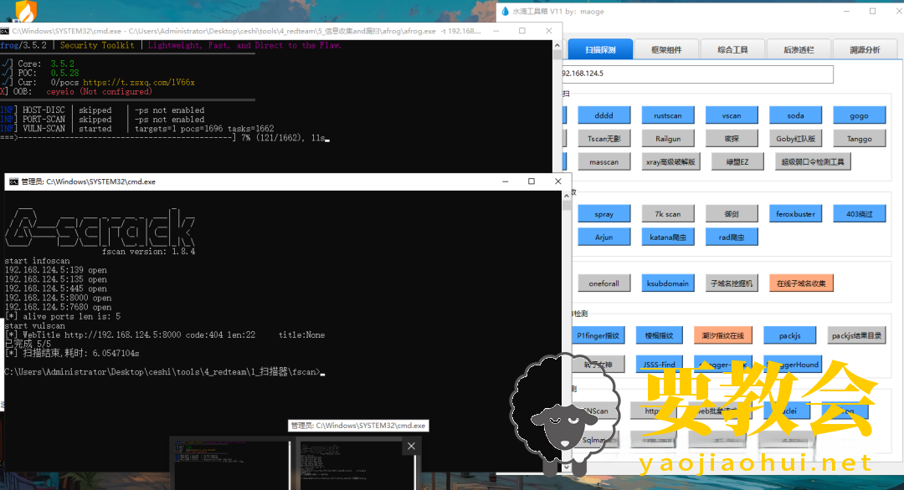Screen dimensions: 904x490
Task: Run ksubdomain
Action: point(668,283)
